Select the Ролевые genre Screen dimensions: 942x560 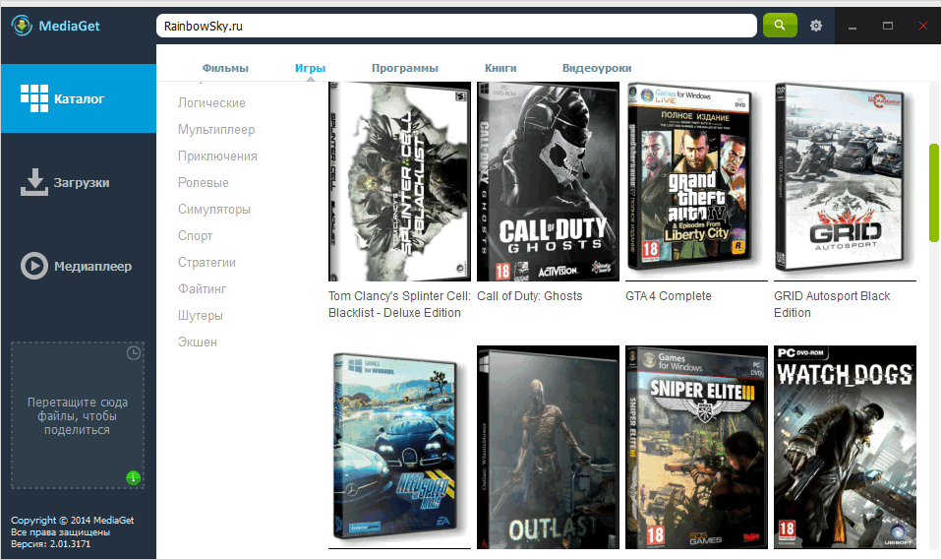[204, 182]
